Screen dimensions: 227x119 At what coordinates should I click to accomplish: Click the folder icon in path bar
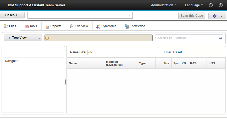tap(47, 38)
